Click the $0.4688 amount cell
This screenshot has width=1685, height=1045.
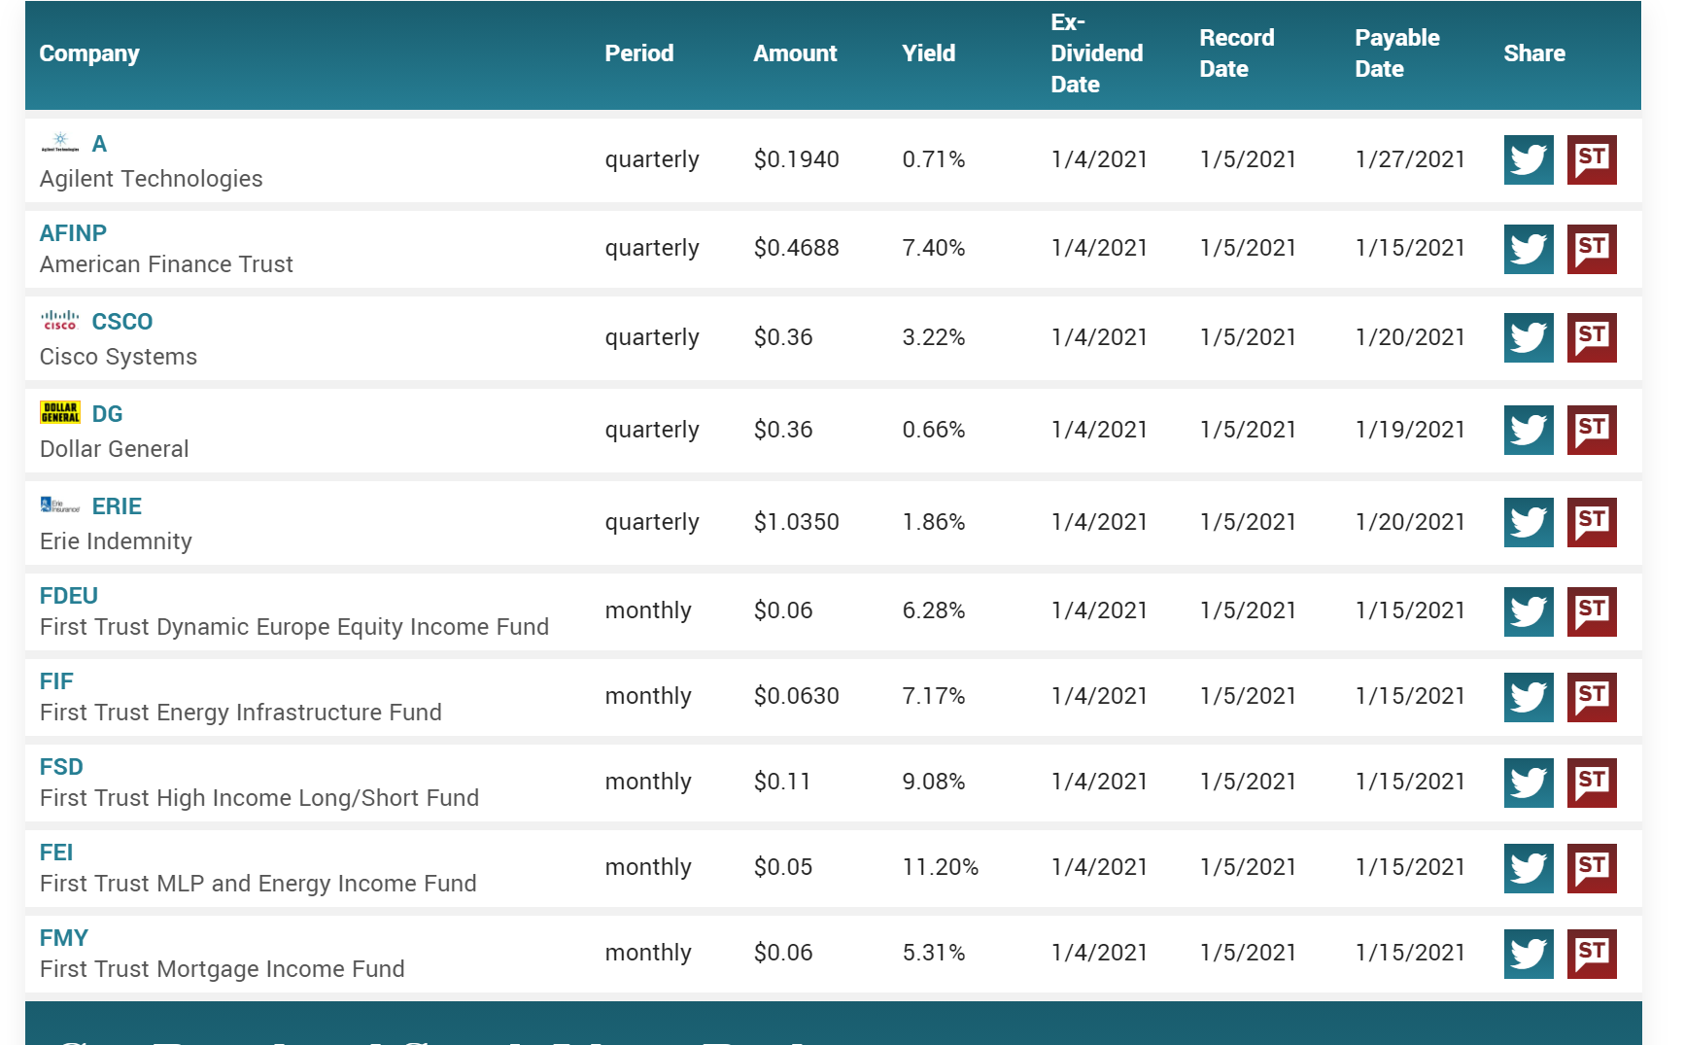tap(797, 248)
